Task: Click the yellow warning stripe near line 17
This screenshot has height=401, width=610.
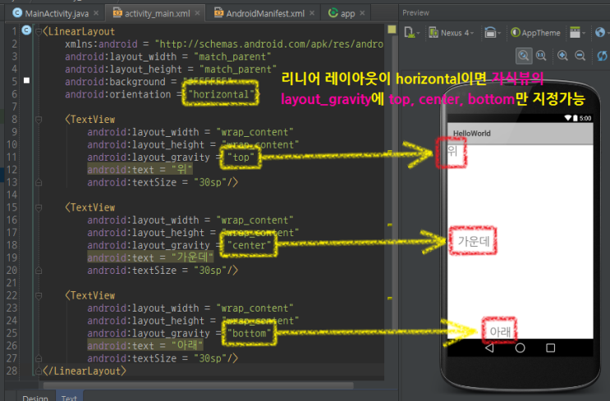Action: tap(390, 225)
